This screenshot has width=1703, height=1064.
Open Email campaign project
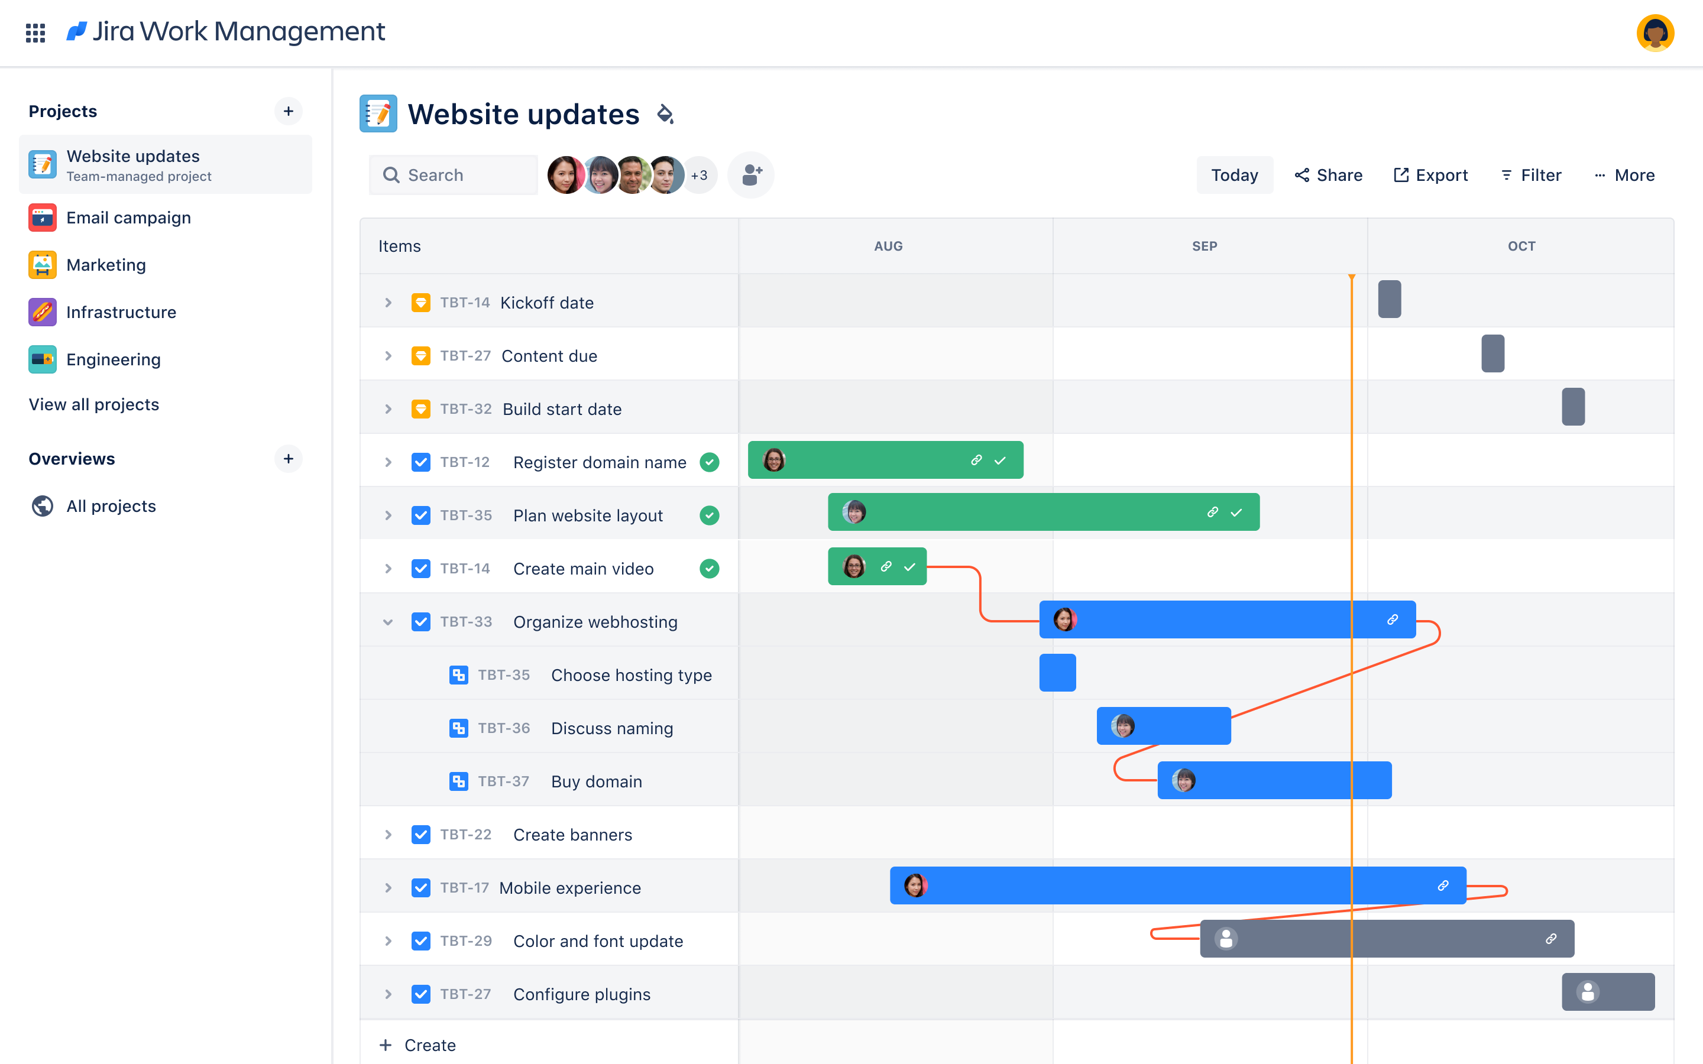click(x=128, y=217)
